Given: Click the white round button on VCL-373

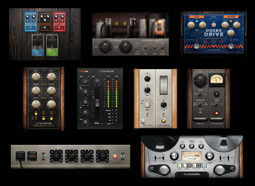Looking at the screenshot, I should [x=143, y=120].
